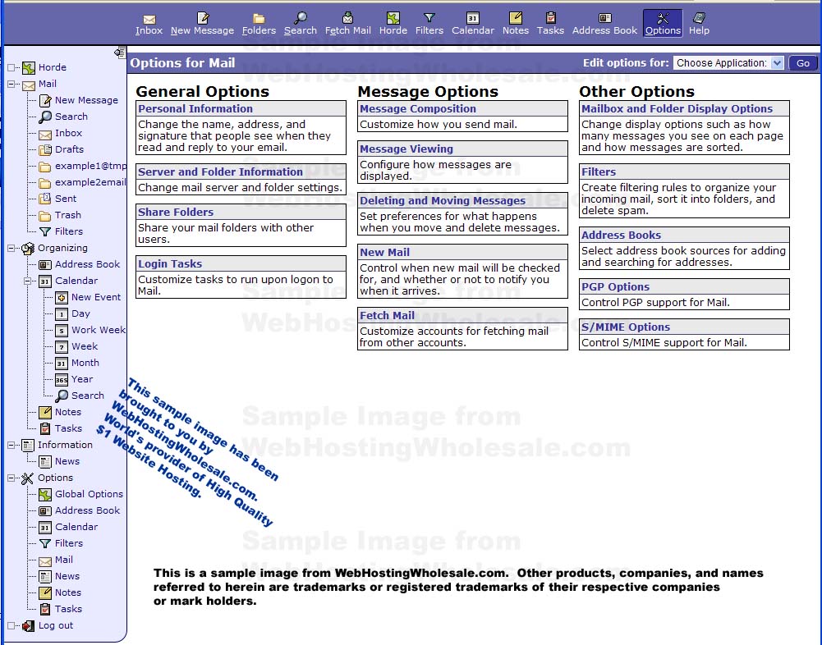Open Folders from the top toolbar
This screenshot has height=645, width=822.
[x=259, y=24]
